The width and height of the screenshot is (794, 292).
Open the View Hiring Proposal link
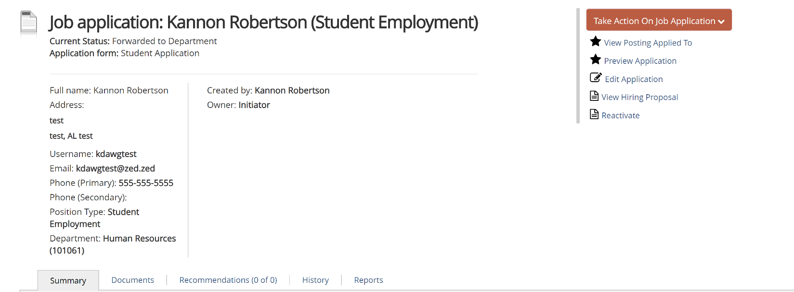[639, 97]
